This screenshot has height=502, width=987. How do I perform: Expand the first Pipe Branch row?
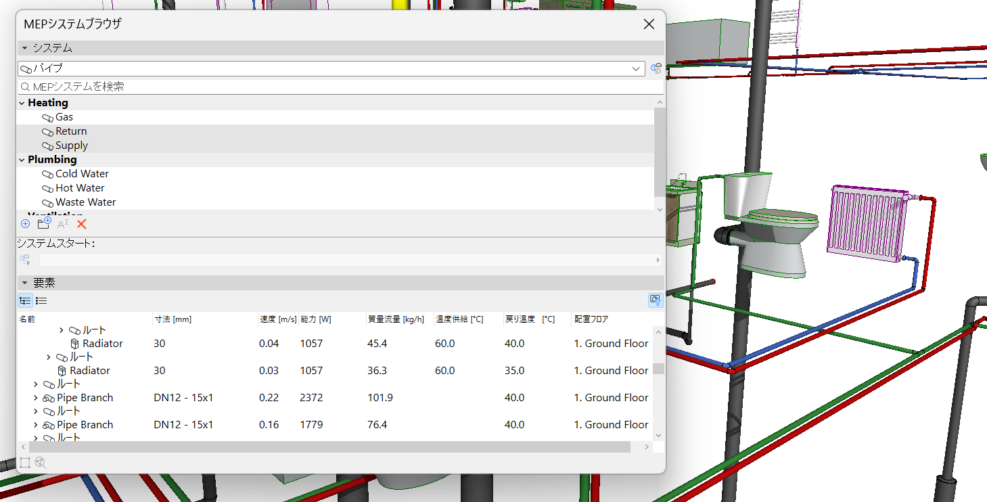point(35,397)
